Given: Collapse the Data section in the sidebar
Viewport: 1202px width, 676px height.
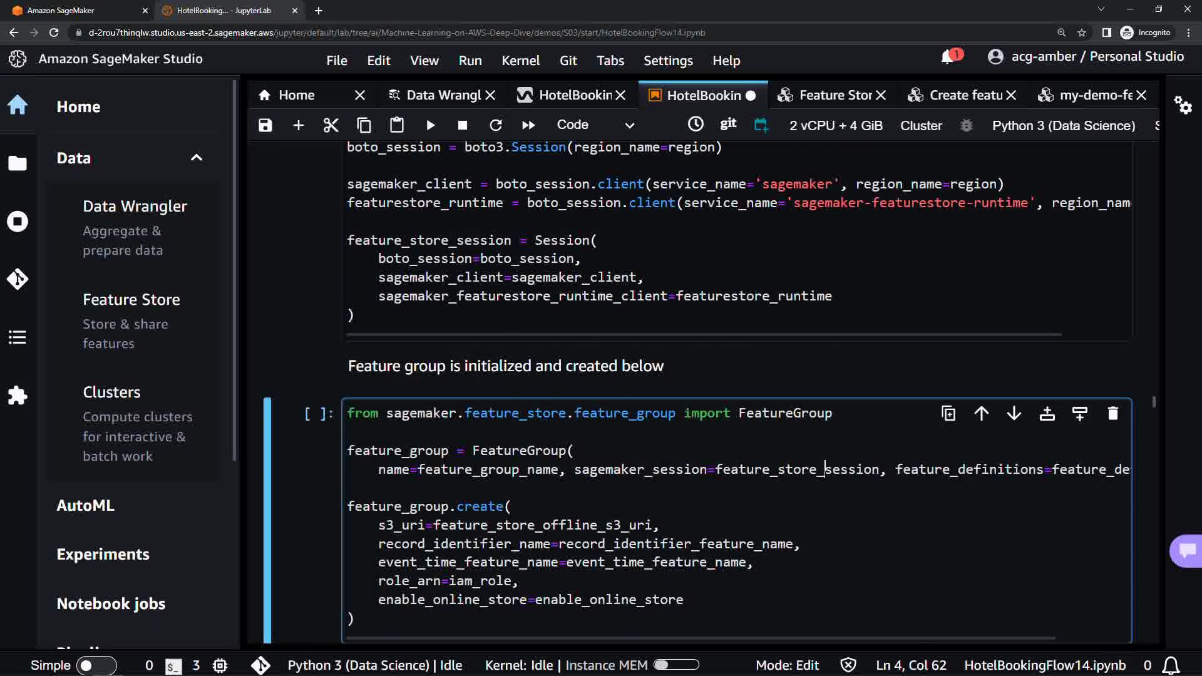Looking at the screenshot, I should point(197,158).
